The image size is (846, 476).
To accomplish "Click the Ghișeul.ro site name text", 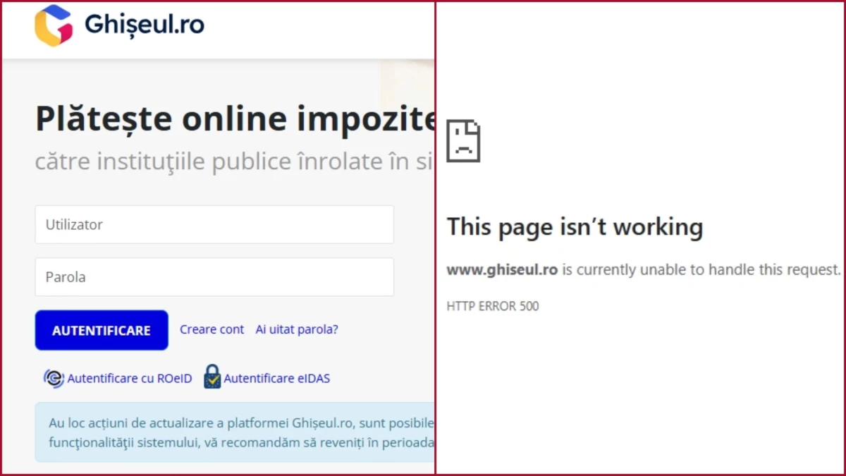I will pos(145,25).
